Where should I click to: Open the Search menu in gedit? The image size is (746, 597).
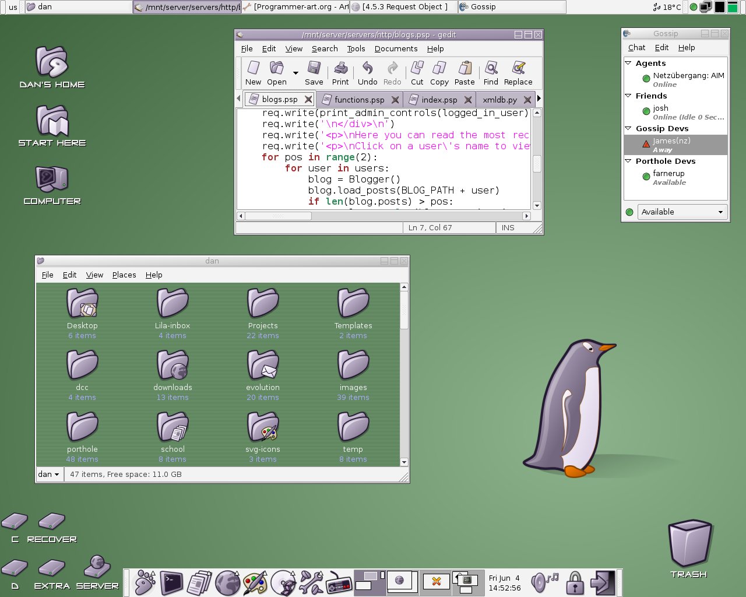325,48
